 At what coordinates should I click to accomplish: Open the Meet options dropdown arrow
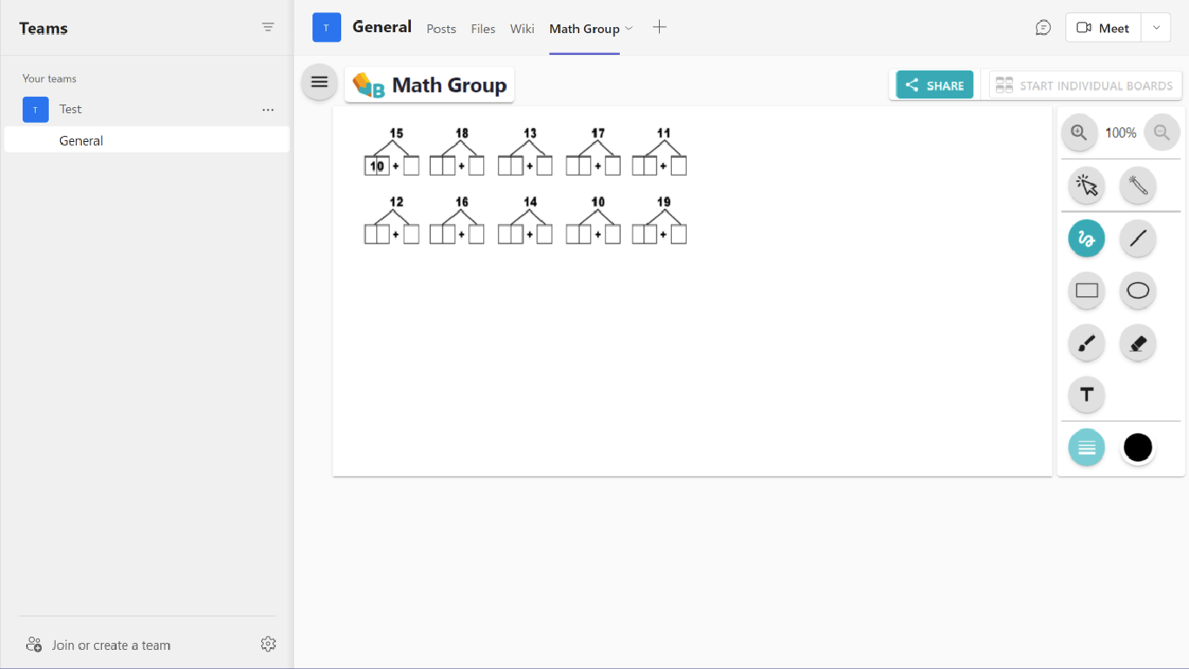(x=1156, y=28)
